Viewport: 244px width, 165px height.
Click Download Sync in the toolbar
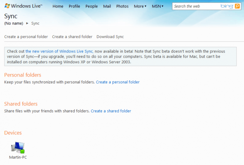point(110,37)
